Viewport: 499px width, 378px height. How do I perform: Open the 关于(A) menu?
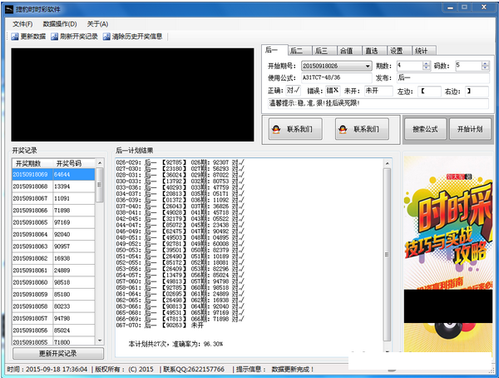pos(98,23)
